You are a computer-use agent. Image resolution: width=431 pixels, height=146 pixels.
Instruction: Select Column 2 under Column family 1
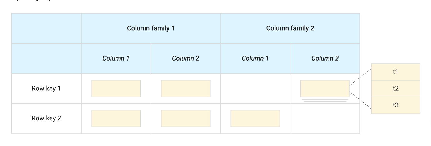[186, 58]
